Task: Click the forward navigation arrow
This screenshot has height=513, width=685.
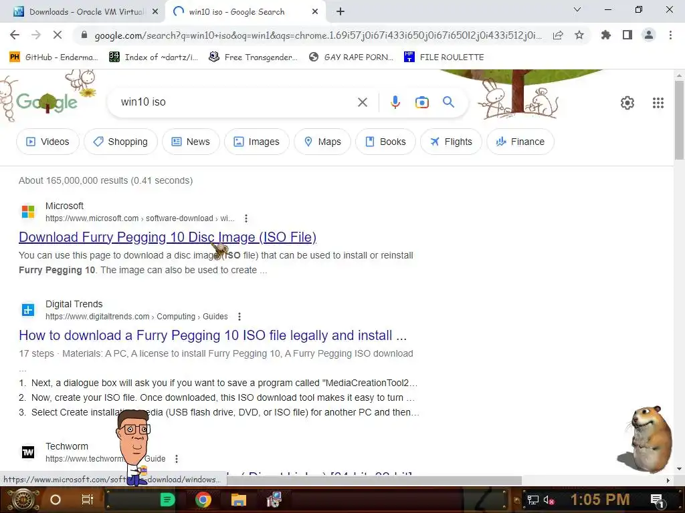Action: point(36,35)
